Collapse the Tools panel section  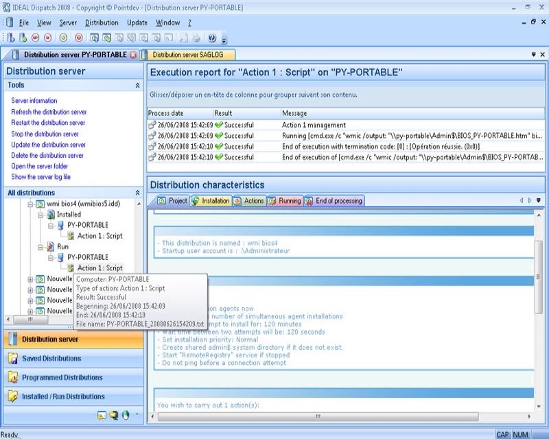point(137,86)
